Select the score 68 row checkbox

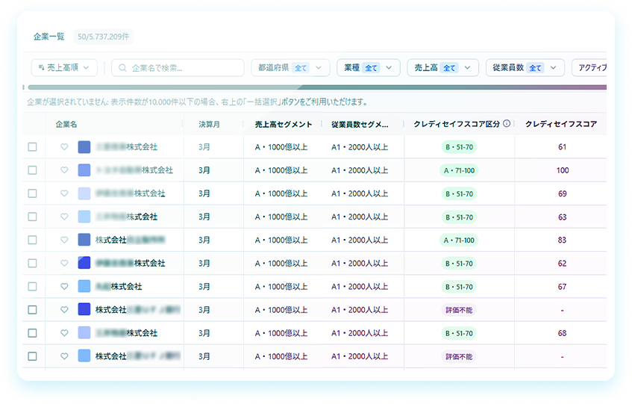tap(32, 333)
